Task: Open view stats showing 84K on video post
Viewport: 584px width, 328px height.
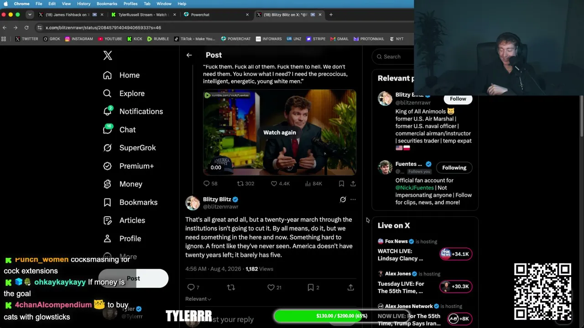Action: (313, 184)
